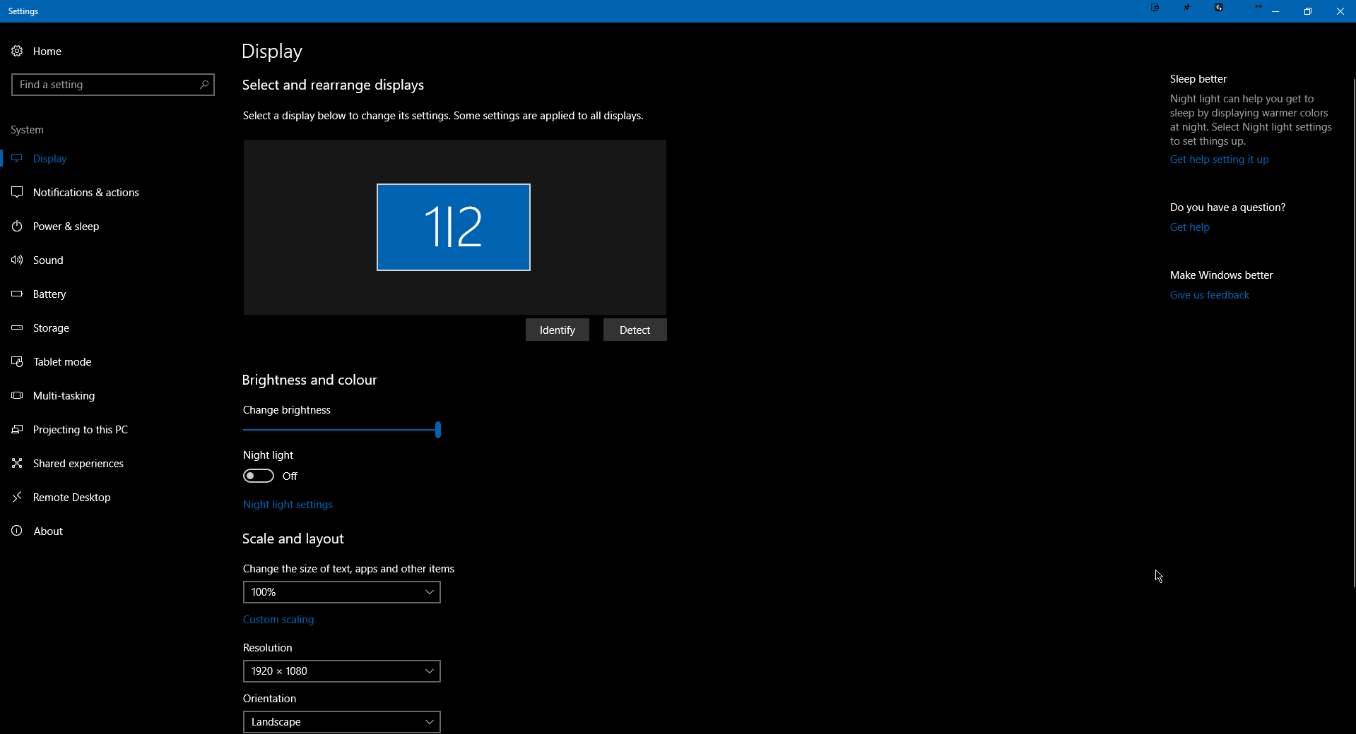Select the 1|2 display thumbnail
Image resolution: width=1356 pixels, height=734 pixels.
click(x=454, y=227)
